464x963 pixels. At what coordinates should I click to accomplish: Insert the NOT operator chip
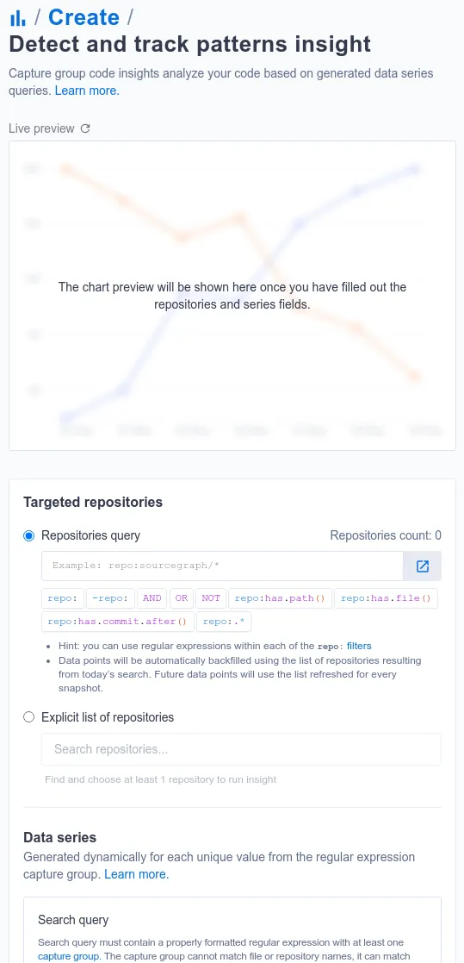(x=211, y=598)
